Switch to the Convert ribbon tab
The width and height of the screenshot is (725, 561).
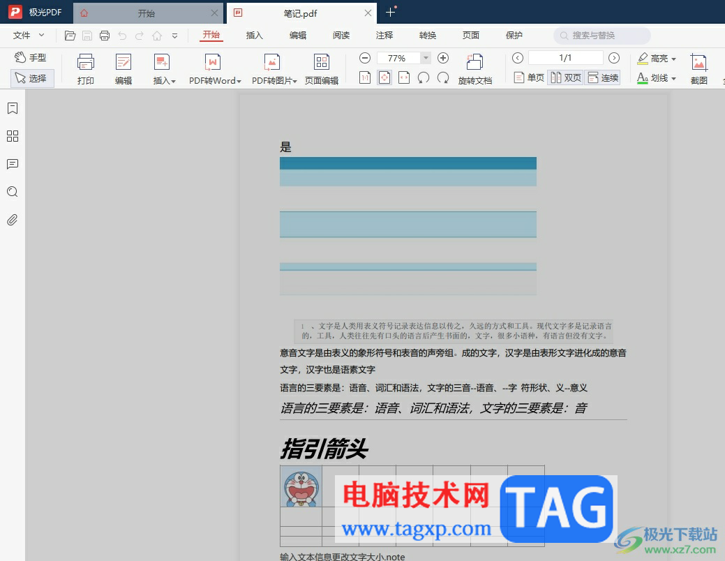pyautogui.click(x=428, y=35)
